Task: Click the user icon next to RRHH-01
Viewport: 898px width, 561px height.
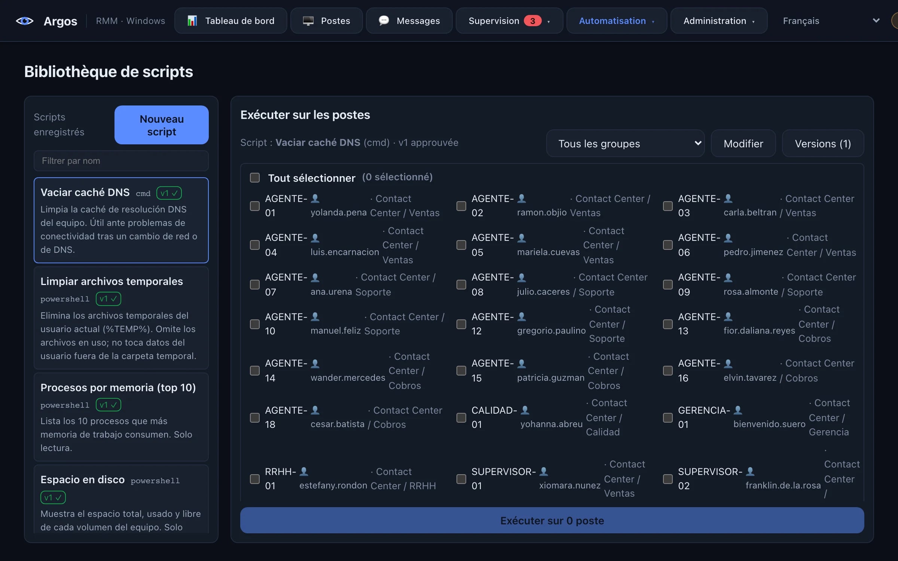Action: (304, 472)
